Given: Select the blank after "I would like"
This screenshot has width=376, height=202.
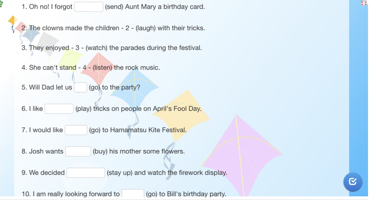Looking at the screenshot, I should pyautogui.click(x=76, y=130).
